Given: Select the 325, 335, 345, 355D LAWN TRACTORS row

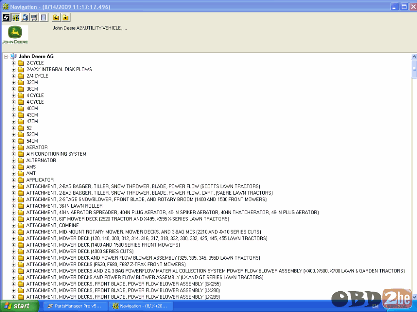Looking at the screenshot, I should [143, 258].
